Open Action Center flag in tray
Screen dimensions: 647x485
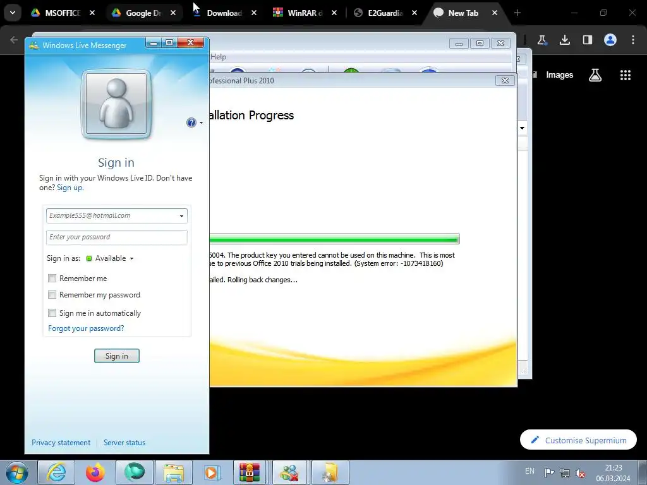tap(549, 472)
